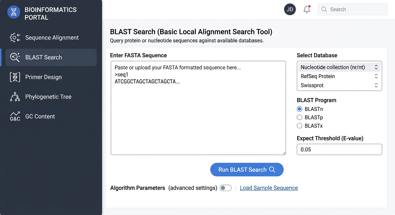The height and width of the screenshot is (215, 395).
Task: Click the GC Content chart icon
Action: 15,116
